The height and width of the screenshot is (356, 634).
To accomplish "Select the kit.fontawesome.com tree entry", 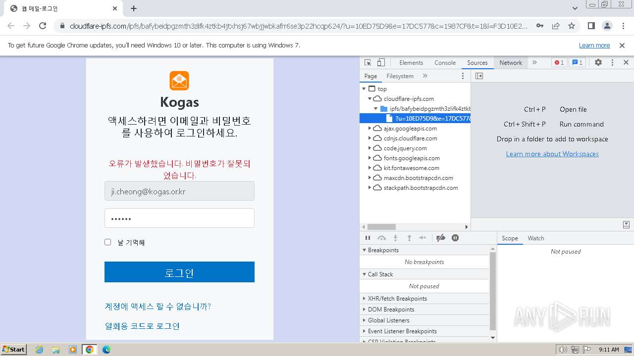I will pos(411,168).
